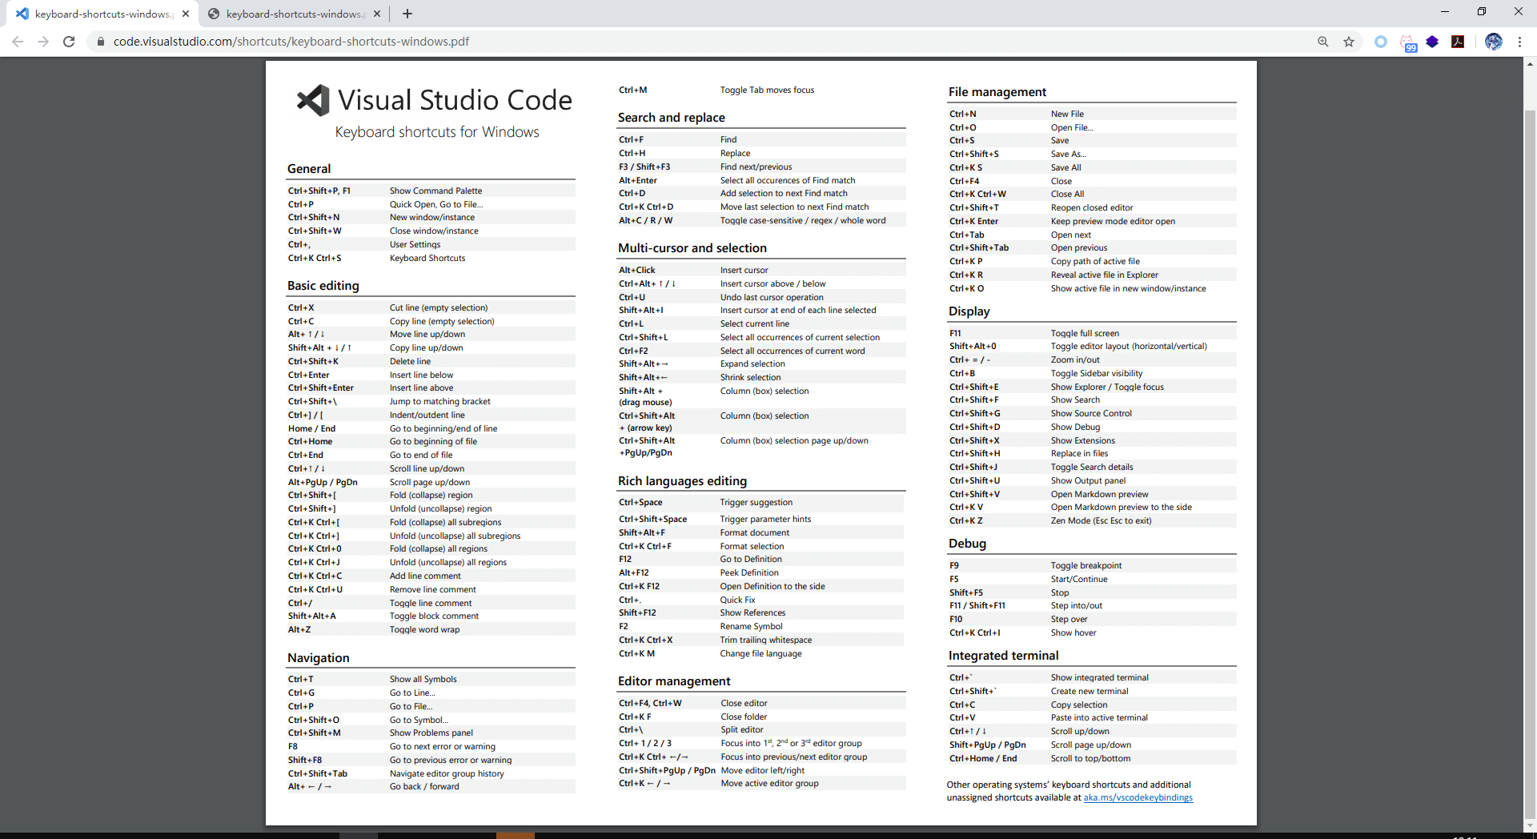
Task: Click 'Toggle word wrap' text
Action: [x=425, y=629]
